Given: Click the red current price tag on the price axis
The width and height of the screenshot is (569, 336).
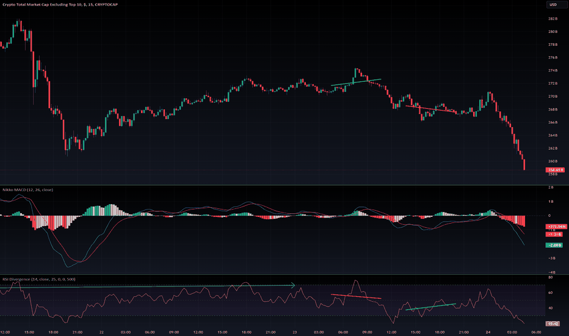Looking at the screenshot, I should pos(555,170).
